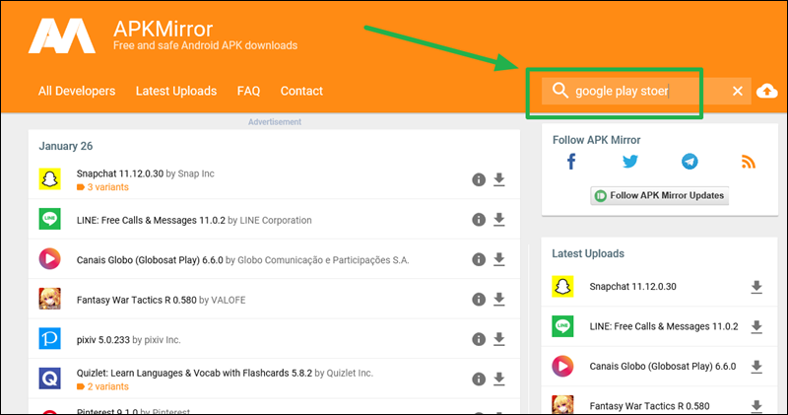Click Follow APK Mirror Updates button
This screenshot has width=788, height=415.
tap(659, 196)
